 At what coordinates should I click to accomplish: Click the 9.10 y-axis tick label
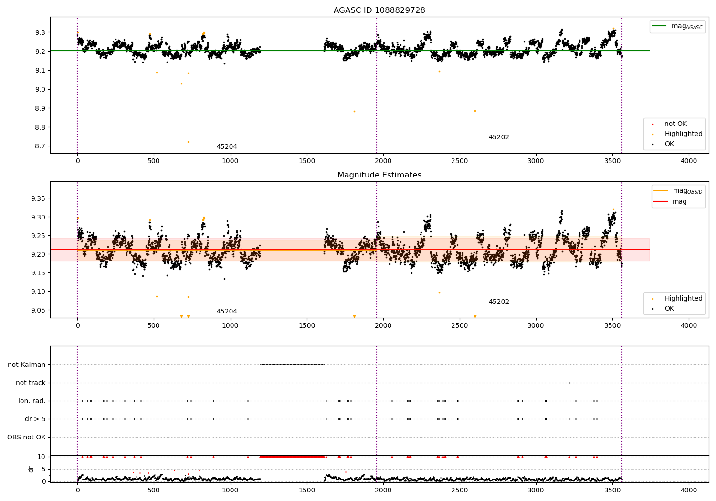38,292
